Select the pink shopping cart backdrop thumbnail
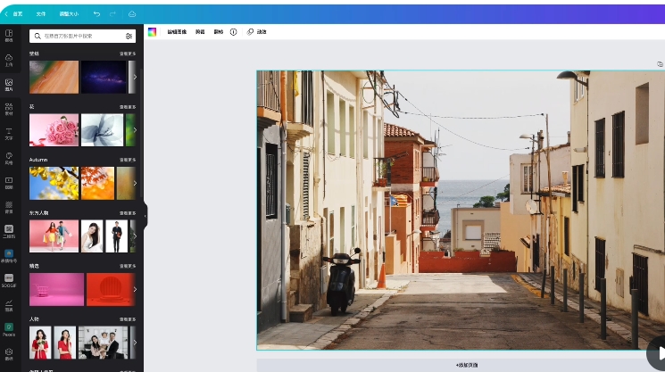Image resolution: width=665 pixels, height=372 pixels. 56,289
